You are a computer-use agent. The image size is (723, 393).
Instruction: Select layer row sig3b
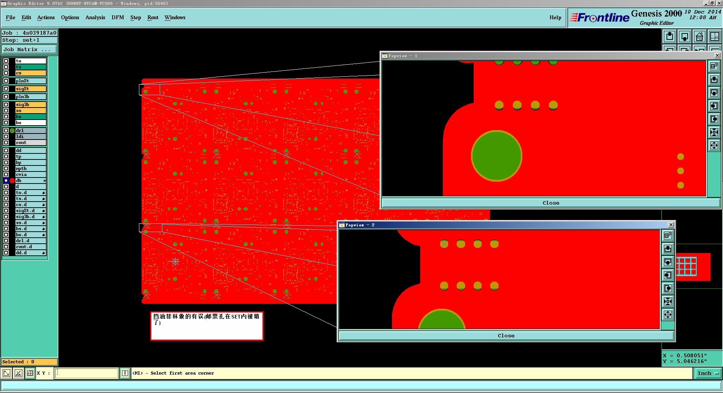click(x=31, y=105)
